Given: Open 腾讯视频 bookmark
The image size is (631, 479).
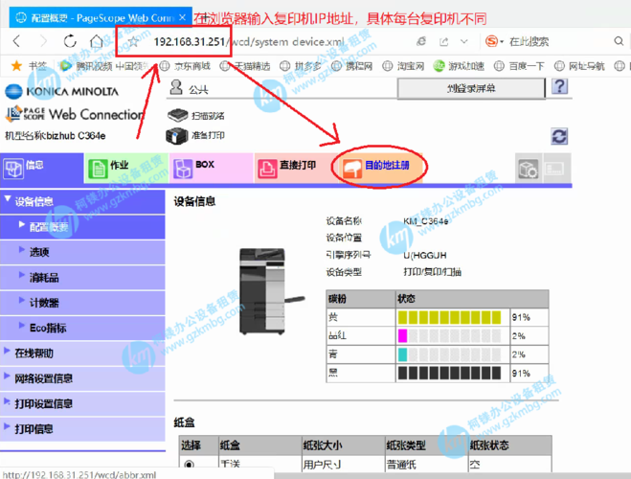Looking at the screenshot, I should coord(86,66).
